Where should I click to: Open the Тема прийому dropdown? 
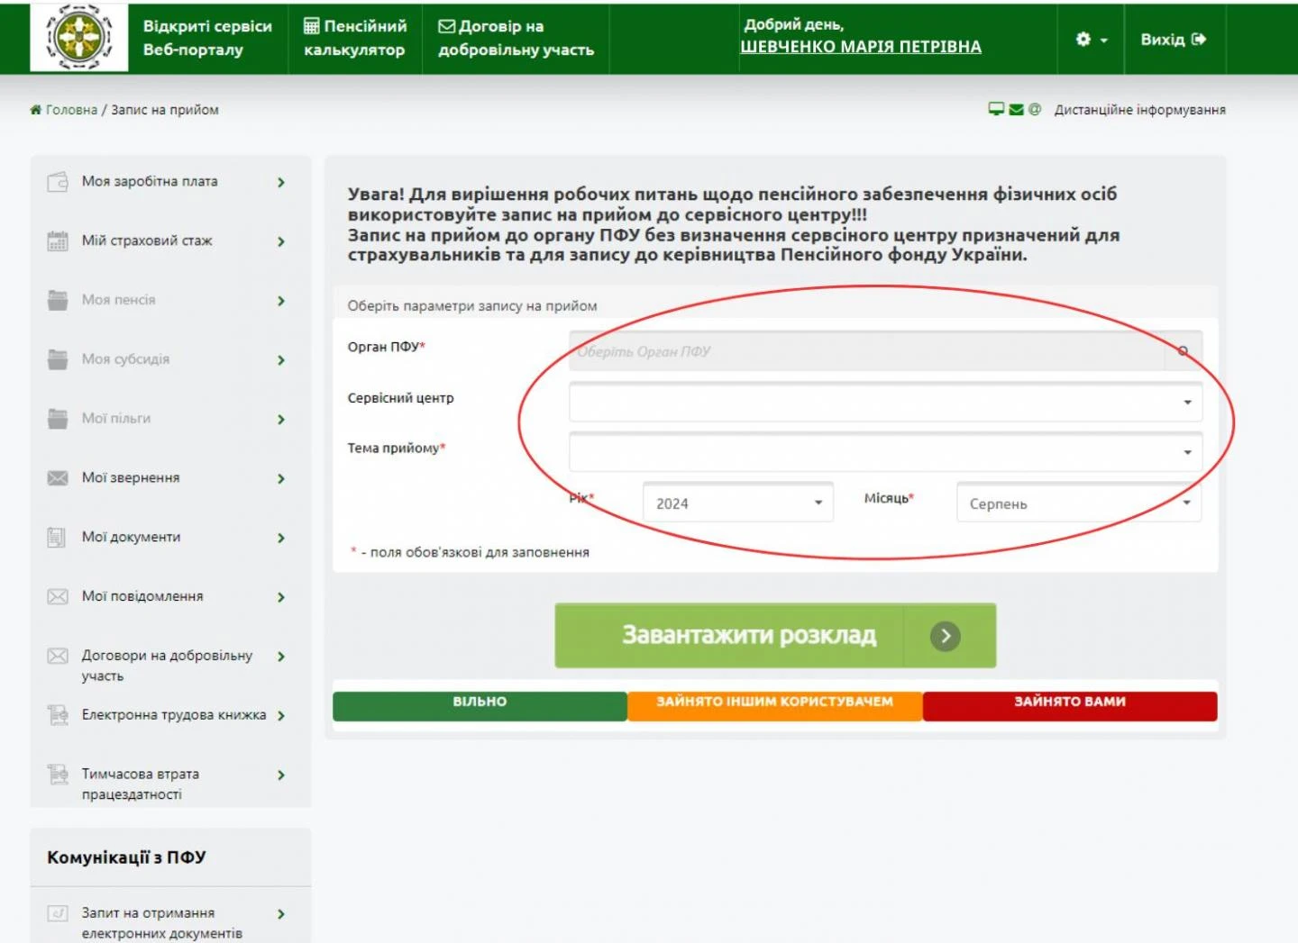point(884,452)
